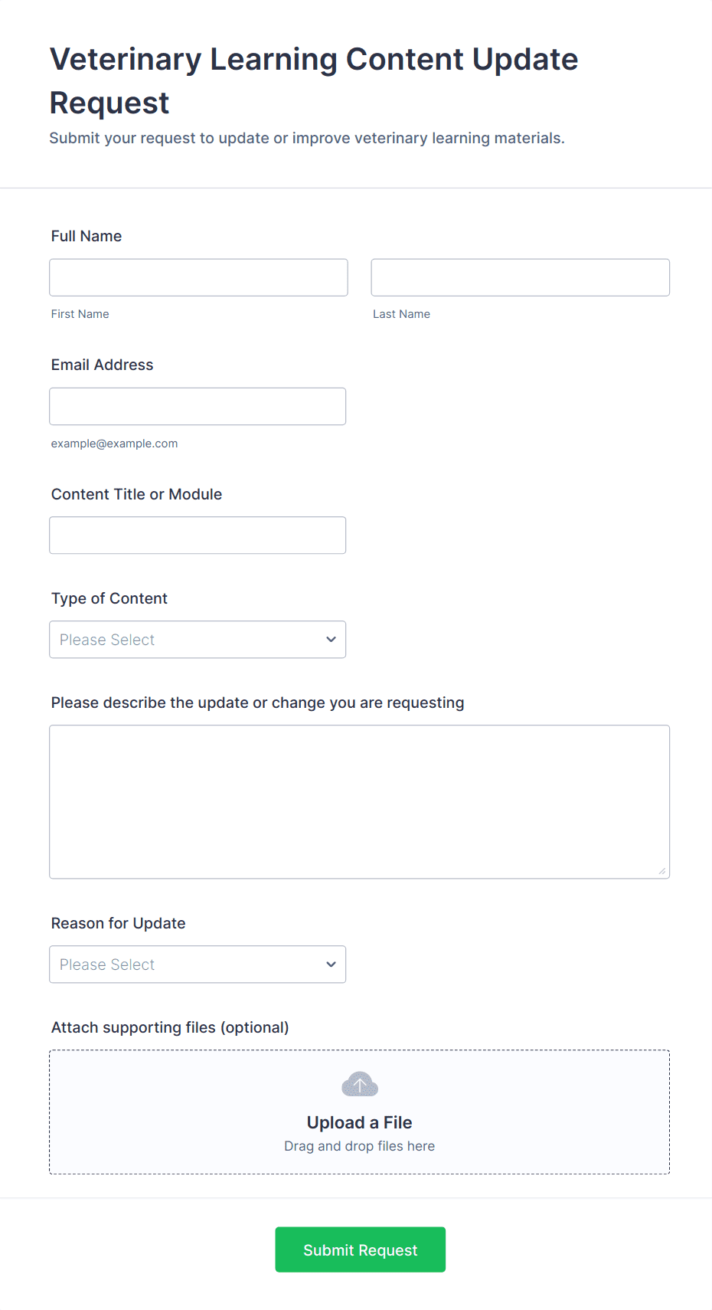
Task: Select the Email Address input box
Action: coord(198,406)
